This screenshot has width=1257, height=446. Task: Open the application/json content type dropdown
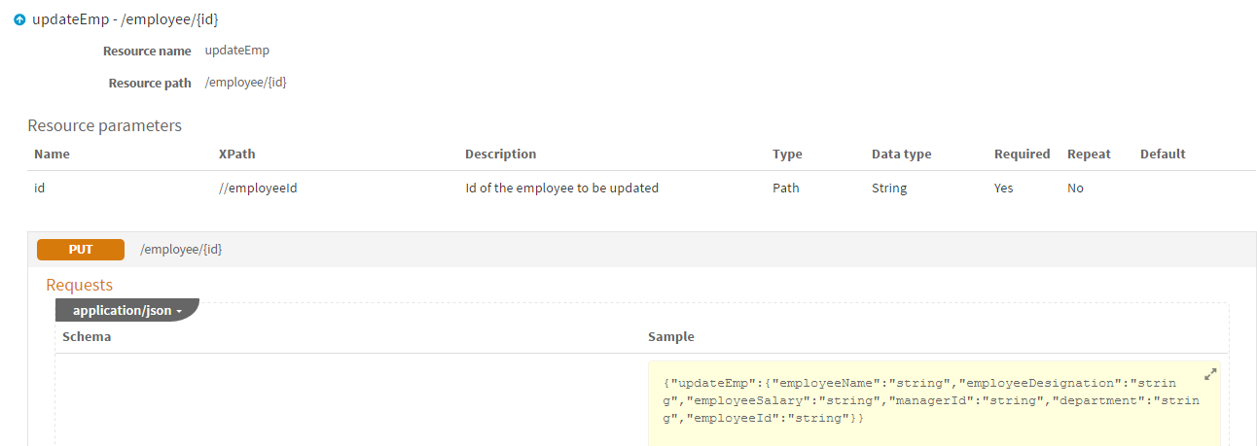127,310
